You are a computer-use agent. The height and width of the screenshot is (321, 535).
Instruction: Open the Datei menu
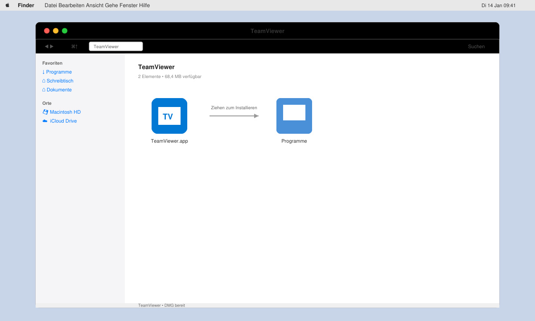coord(51,5)
